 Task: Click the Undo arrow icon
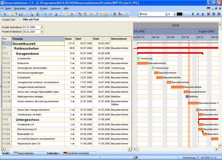pyautogui.click(x=45, y=14)
